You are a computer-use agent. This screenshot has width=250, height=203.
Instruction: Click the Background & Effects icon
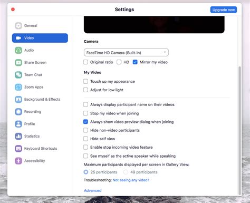(x=18, y=100)
